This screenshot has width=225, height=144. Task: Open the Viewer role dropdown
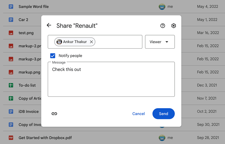click(x=160, y=42)
